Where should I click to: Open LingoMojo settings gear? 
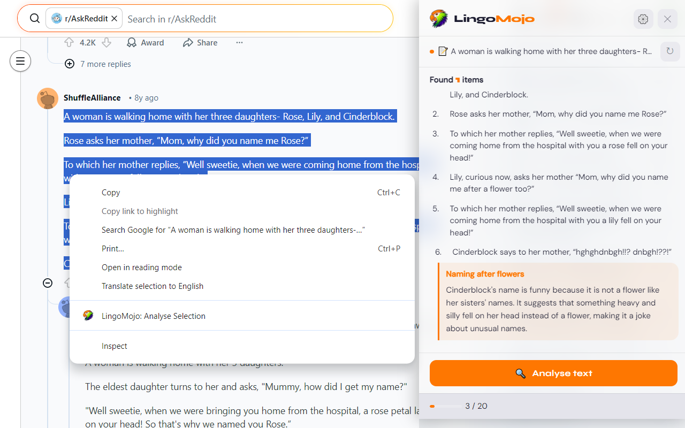pos(643,19)
